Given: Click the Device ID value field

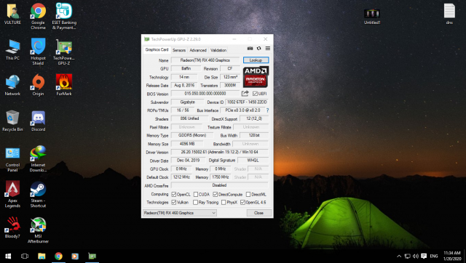Looking at the screenshot, I should 247,102.
